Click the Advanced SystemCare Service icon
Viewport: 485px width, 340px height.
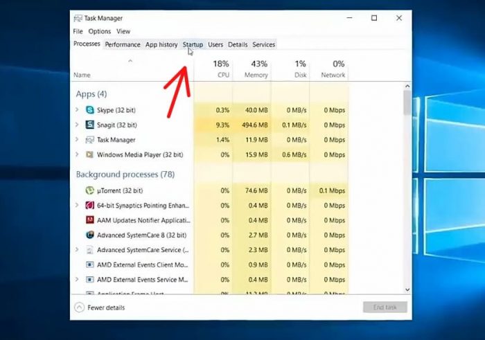(89, 250)
